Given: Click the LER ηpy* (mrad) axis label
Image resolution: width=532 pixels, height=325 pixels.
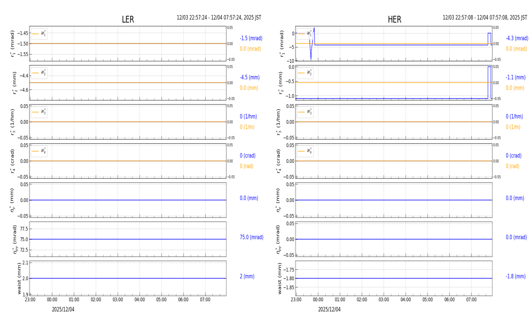Looking at the screenshot, I should (x=15, y=239).
